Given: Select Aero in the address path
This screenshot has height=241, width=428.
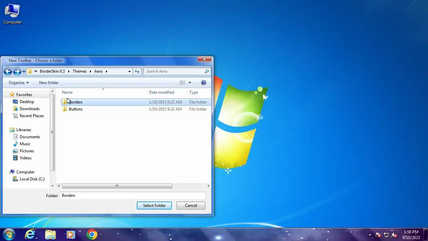Looking at the screenshot, I should coord(98,71).
